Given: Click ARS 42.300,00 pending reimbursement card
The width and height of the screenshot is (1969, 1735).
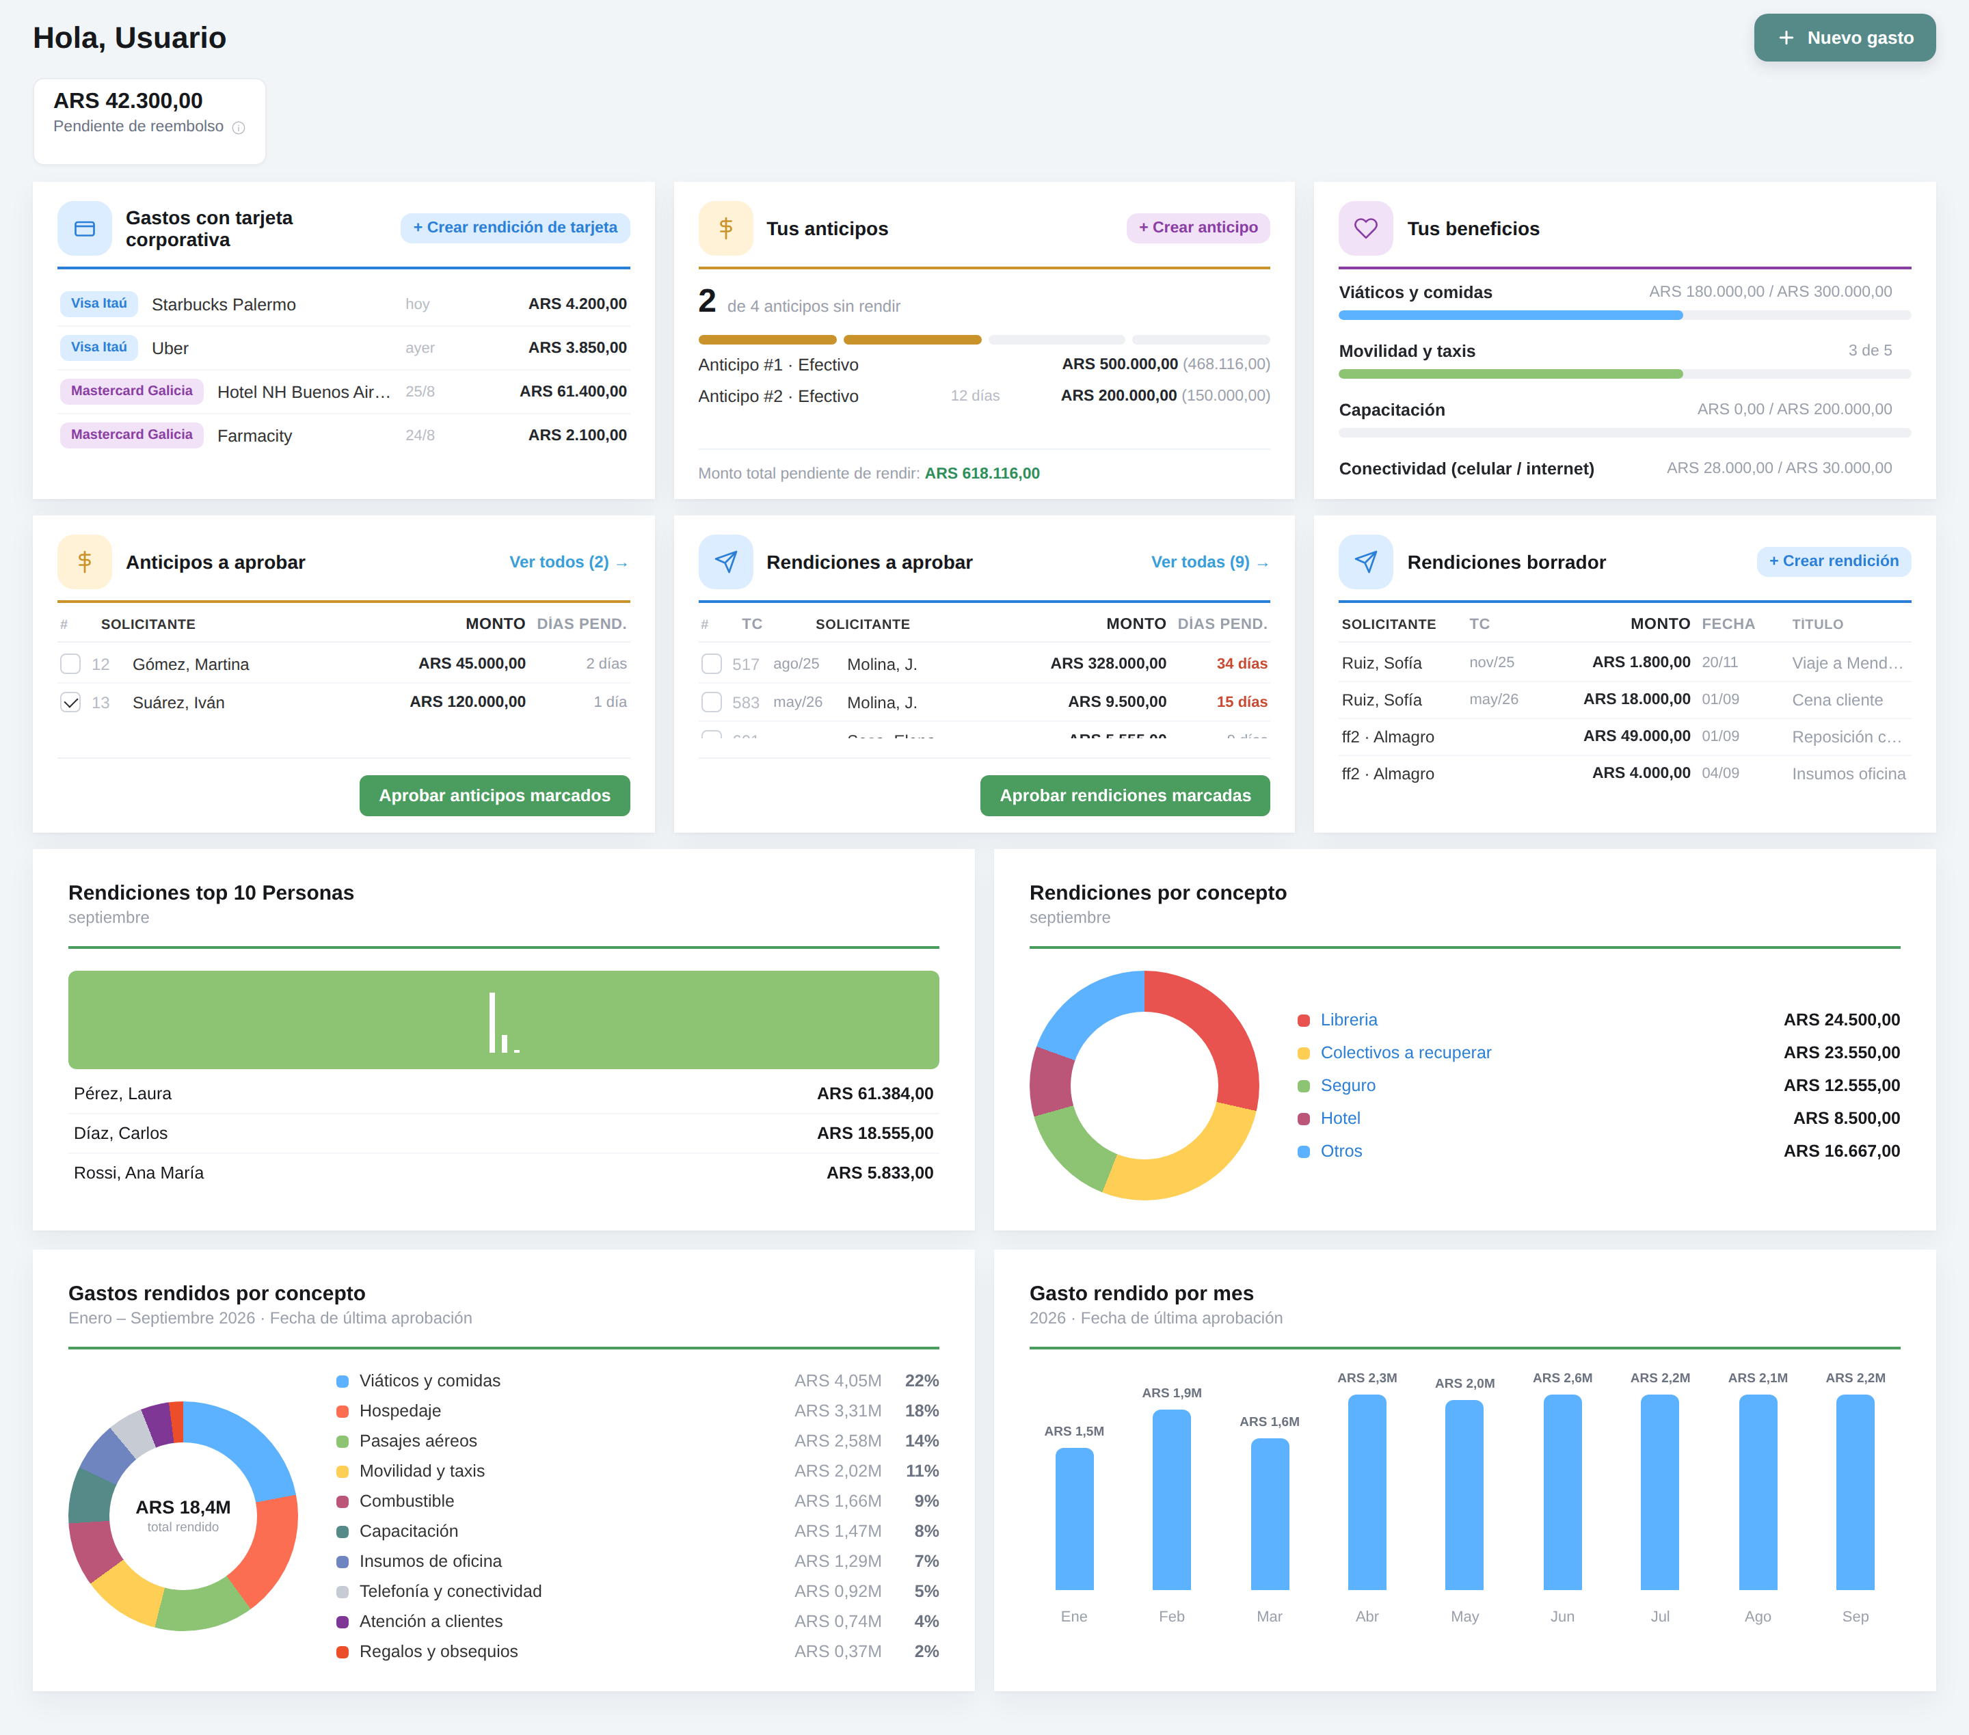Looking at the screenshot, I should tap(149, 122).
